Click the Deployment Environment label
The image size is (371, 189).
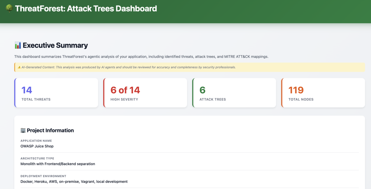click(x=43, y=176)
